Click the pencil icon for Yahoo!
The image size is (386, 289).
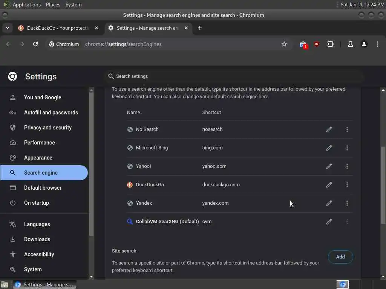pyautogui.click(x=329, y=166)
